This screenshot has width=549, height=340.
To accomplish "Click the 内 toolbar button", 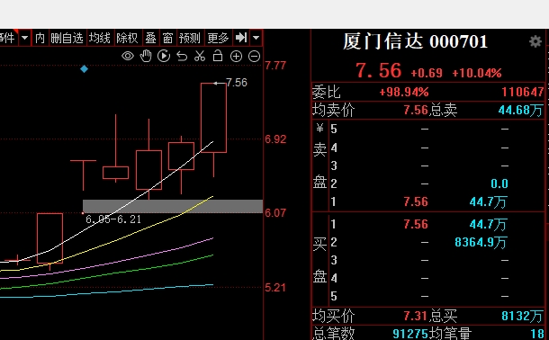I will coord(40,38).
